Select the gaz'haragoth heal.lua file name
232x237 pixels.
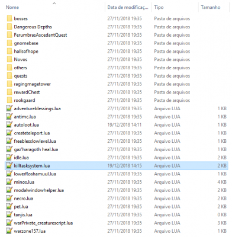coord(36,149)
